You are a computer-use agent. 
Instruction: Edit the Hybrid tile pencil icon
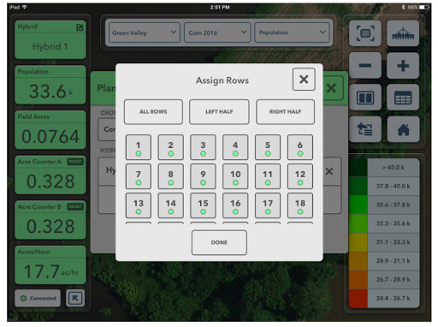pos(80,27)
